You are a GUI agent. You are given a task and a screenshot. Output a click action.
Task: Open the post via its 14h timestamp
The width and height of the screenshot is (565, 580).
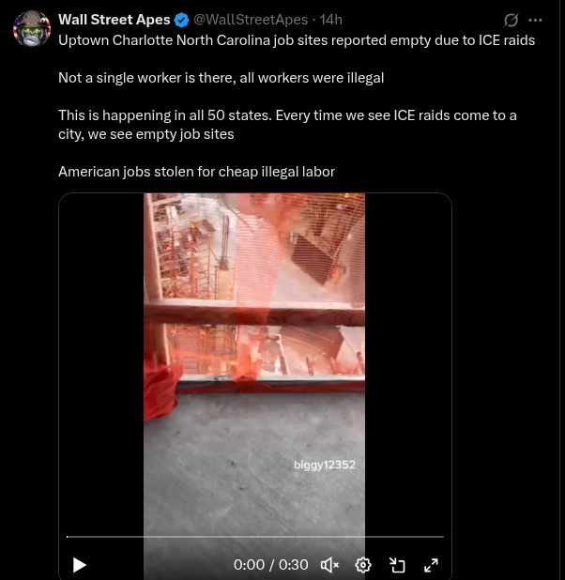click(330, 20)
